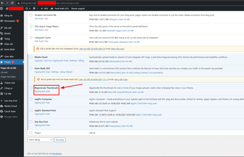Image resolution: width=244 pixels, height=157 pixels.
Task: Open Công cụ from the sidebar
Action: tap(8, 88)
